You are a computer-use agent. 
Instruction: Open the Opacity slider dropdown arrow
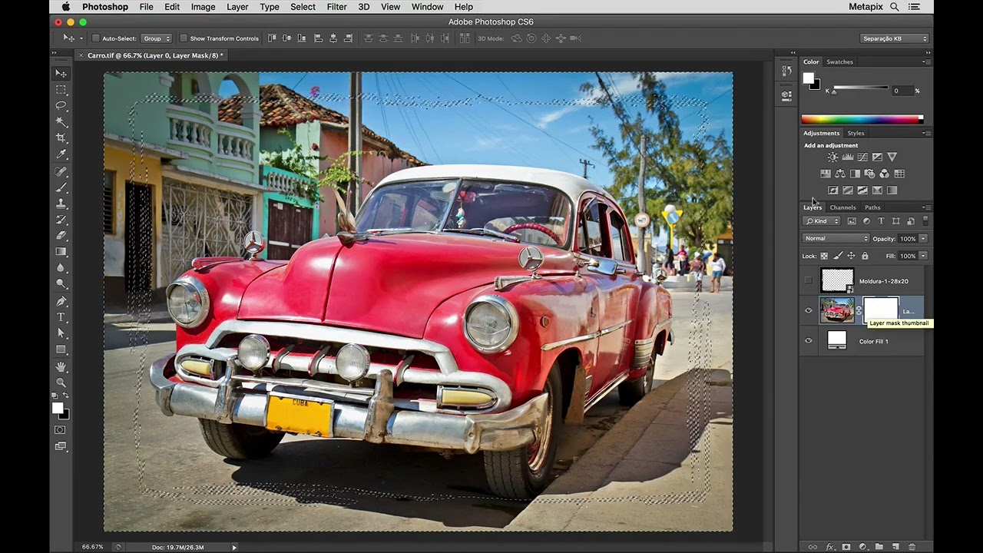tap(923, 239)
